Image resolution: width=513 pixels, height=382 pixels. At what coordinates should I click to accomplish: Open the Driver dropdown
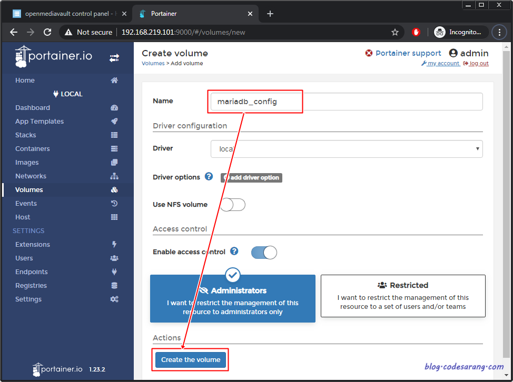point(347,149)
